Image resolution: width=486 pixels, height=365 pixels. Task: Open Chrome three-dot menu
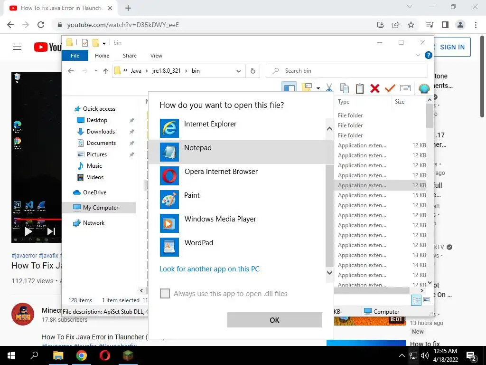pos(476,25)
